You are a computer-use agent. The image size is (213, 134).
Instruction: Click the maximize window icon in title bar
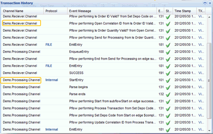tap(205, 3)
